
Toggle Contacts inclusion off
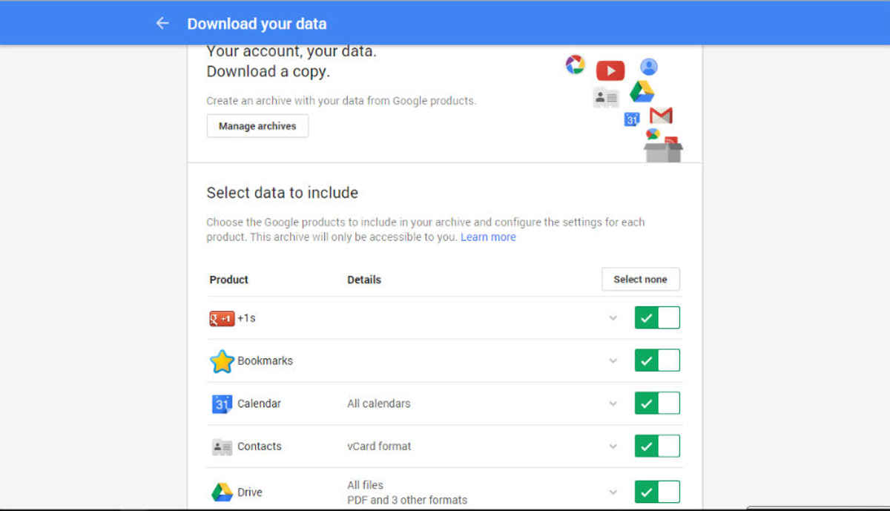tap(657, 446)
